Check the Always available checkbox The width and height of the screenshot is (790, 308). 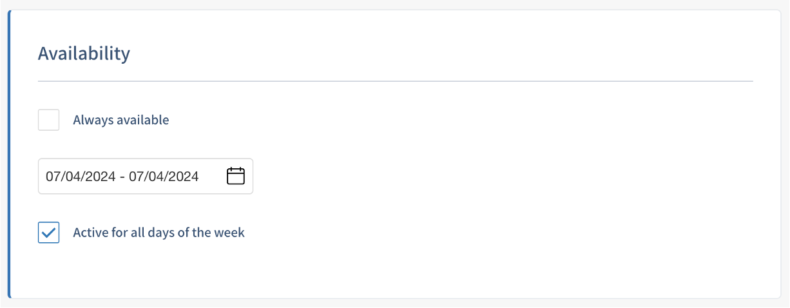pos(49,120)
